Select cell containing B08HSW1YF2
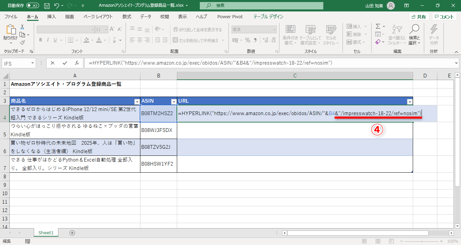Screen dimensions: 461x245 pos(159,164)
